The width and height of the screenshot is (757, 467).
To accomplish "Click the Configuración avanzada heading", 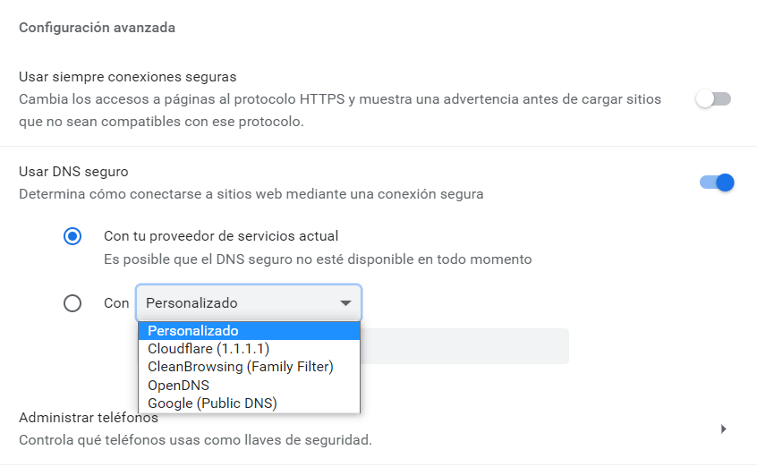I will point(97,28).
